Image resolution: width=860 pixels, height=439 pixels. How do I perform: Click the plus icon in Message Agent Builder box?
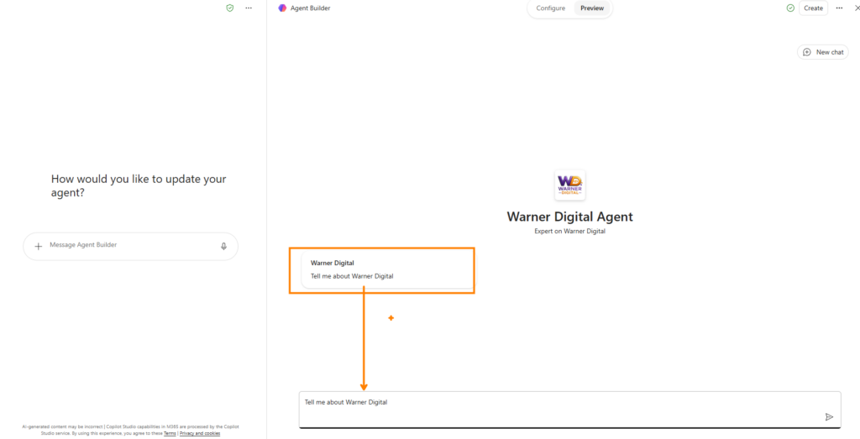[39, 246]
